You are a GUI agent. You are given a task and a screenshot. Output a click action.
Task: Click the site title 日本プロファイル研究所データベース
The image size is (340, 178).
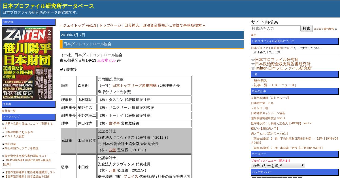pos(48,6)
